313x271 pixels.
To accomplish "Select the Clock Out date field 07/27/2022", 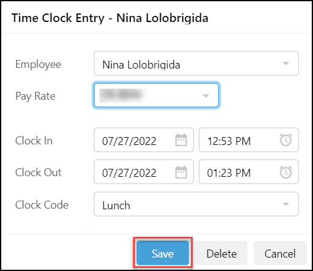I will [143, 172].
